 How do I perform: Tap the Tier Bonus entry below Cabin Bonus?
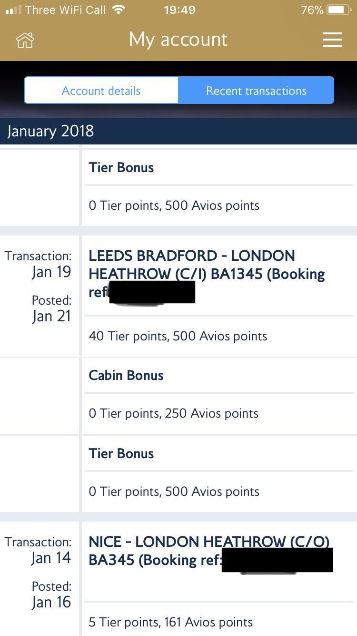(121, 453)
